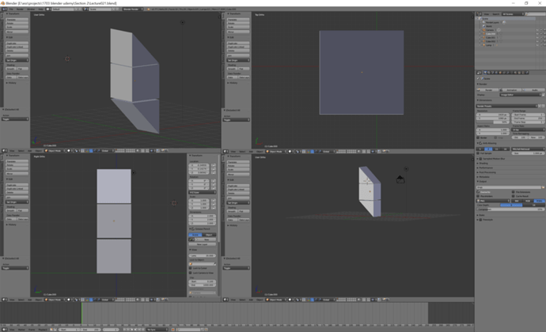
Task: Enable the Border checkbox in Dimensions
Action: click(x=478, y=138)
